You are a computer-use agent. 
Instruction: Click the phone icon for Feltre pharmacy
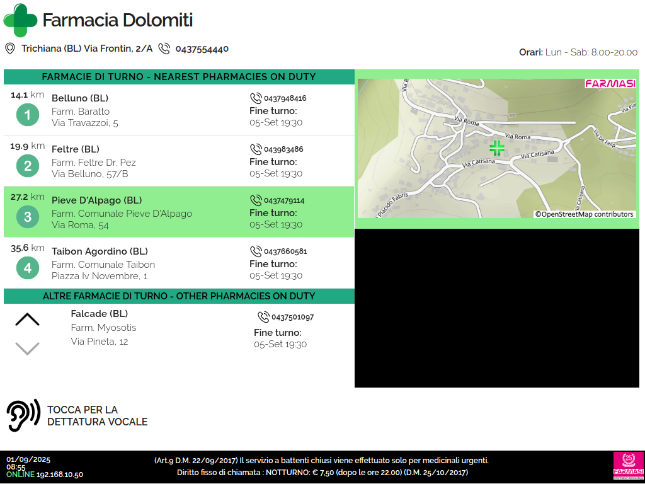256,149
